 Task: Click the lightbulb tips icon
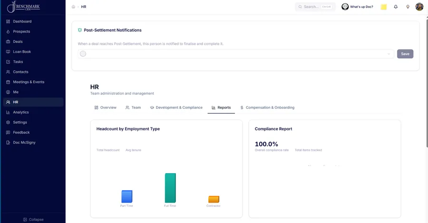pos(408,7)
